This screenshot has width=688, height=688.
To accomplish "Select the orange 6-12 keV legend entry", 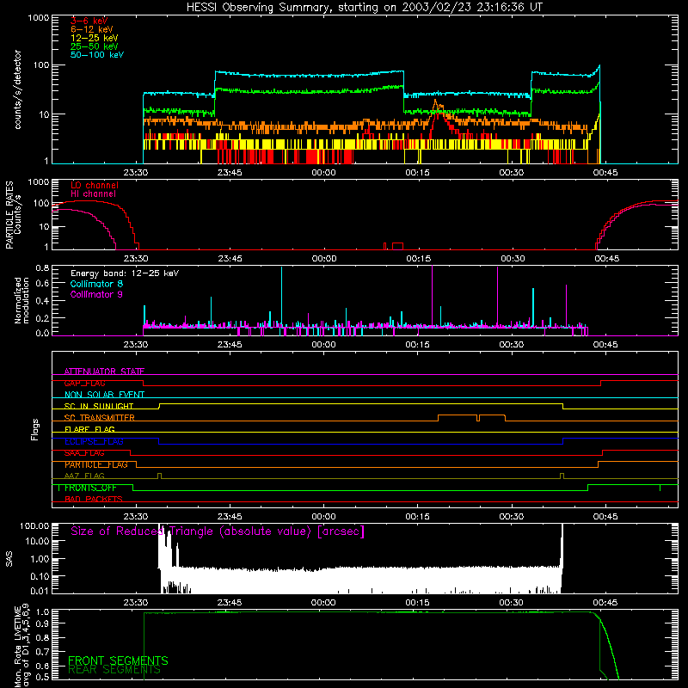I will coord(92,29).
